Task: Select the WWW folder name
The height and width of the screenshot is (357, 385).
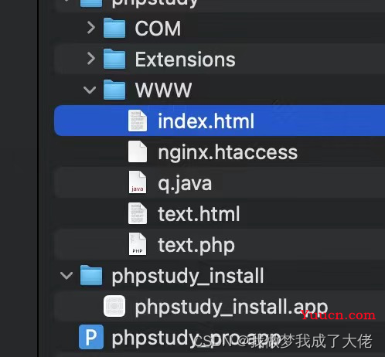Action: tap(163, 90)
